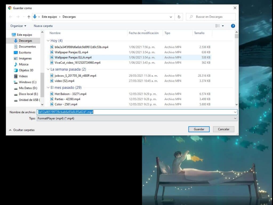Open the Organizar menu
The height and width of the screenshot is (205, 273).
coord(18,26)
